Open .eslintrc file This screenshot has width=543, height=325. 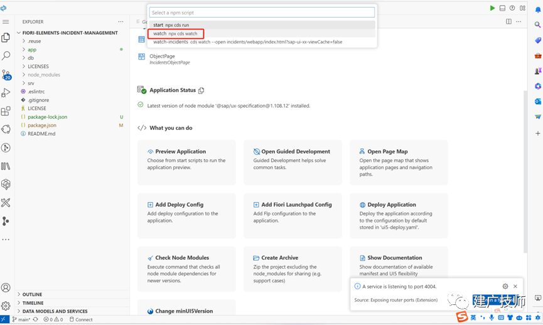click(x=36, y=91)
